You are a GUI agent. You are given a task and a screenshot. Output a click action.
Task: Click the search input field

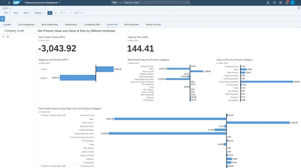coord(154,2)
